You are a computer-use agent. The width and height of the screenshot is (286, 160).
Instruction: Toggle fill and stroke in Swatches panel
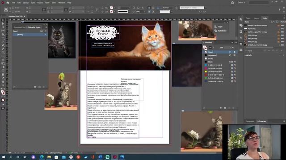(x=205, y=48)
